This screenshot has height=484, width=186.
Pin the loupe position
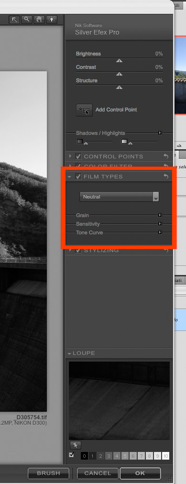click(75, 445)
